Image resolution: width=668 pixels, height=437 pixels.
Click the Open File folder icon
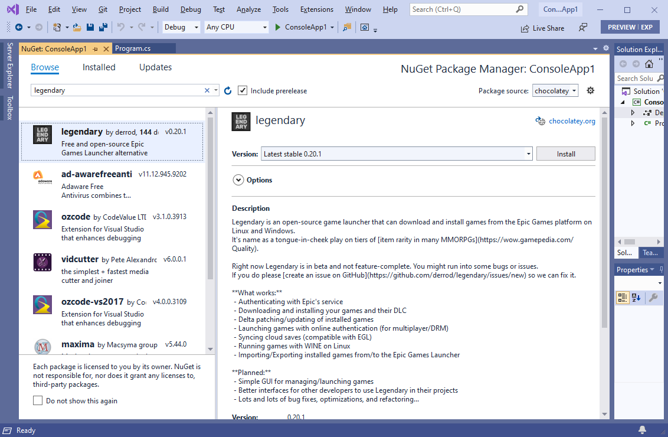77,27
